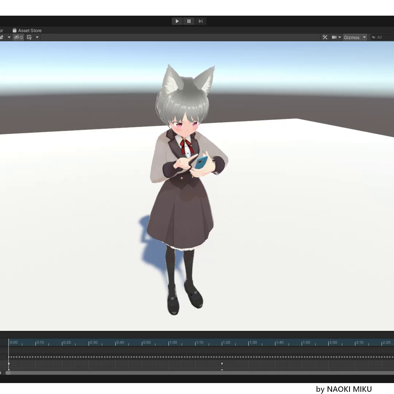Open the Gizmos dropdown arrow
Screen dimensions: 394x394
click(x=364, y=37)
